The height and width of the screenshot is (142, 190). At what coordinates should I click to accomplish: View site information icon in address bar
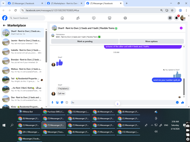tap(23, 10)
